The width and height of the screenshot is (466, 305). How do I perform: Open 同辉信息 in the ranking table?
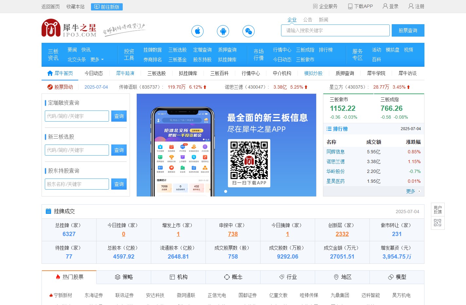[x=336, y=152]
